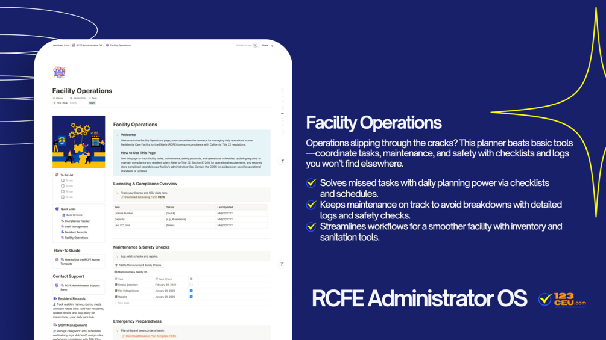Image resolution: width=606 pixels, height=340 pixels.
Task: Click the Verification property icon
Action: (71, 98)
